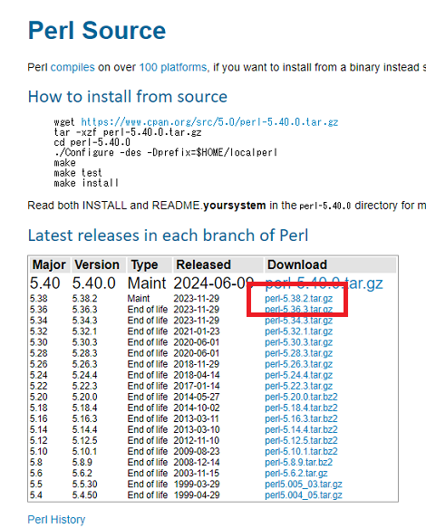Download perl-5.18.4.tar.bz2
Viewport: 426px width, 528px height.
pos(301,408)
